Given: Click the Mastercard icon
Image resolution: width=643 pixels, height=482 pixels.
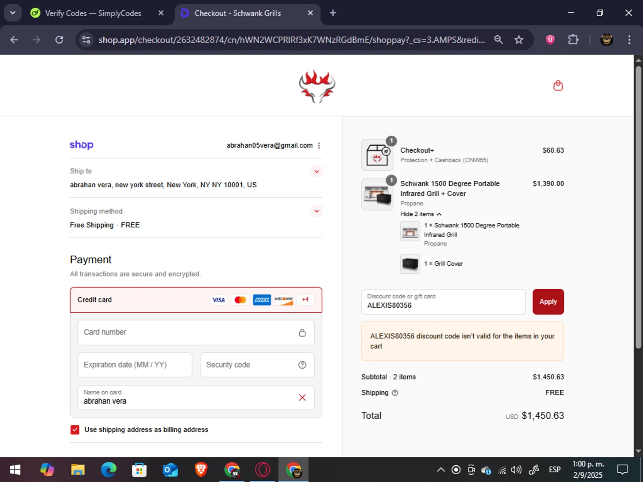Looking at the screenshot, I should [x=240, y=300].
